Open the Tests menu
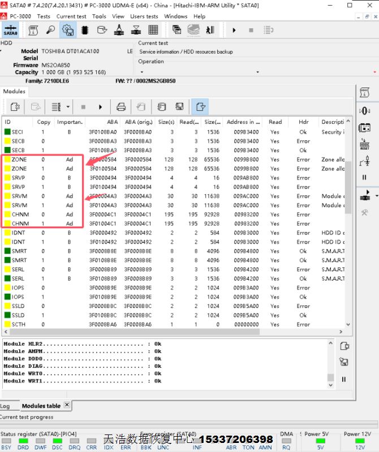379x452 pixels. [x=44, y=16]
